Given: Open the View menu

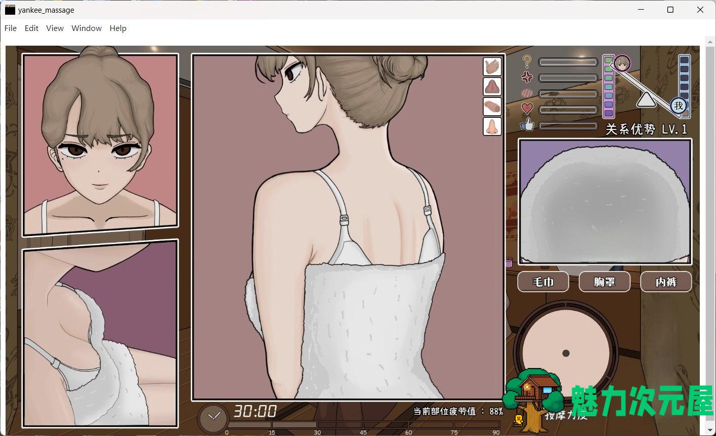Looking at the screenshot, I should point(55,28).
